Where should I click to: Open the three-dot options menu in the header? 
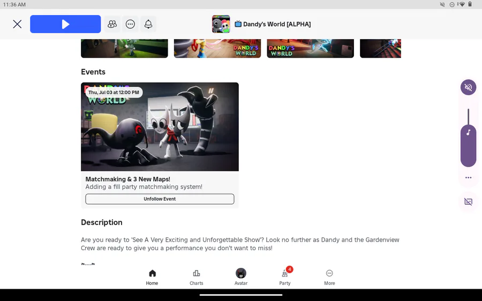(130, 24)
